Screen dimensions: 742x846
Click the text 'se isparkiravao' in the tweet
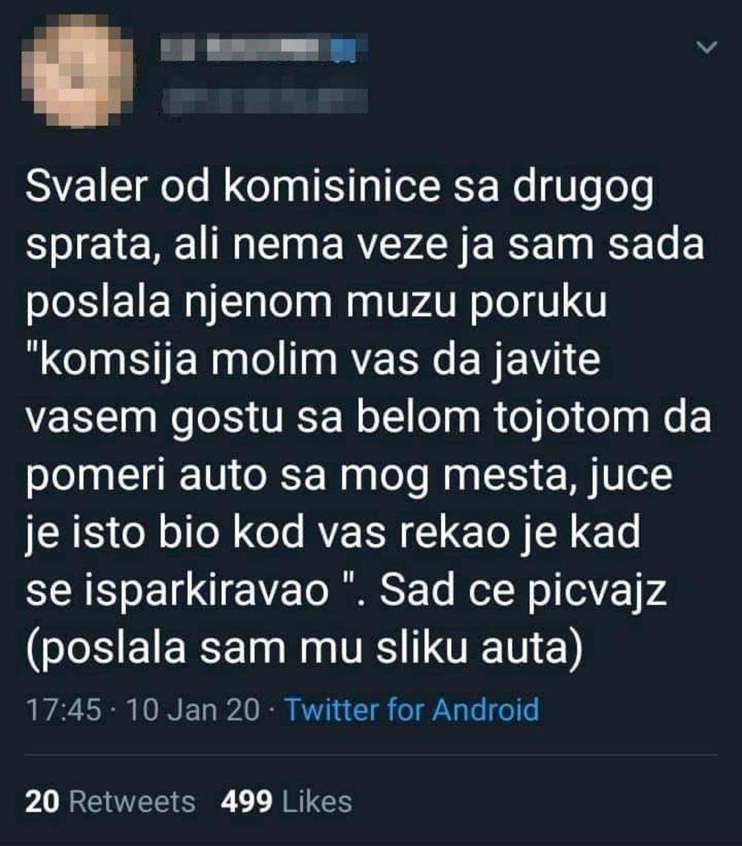tap(178, 591)
